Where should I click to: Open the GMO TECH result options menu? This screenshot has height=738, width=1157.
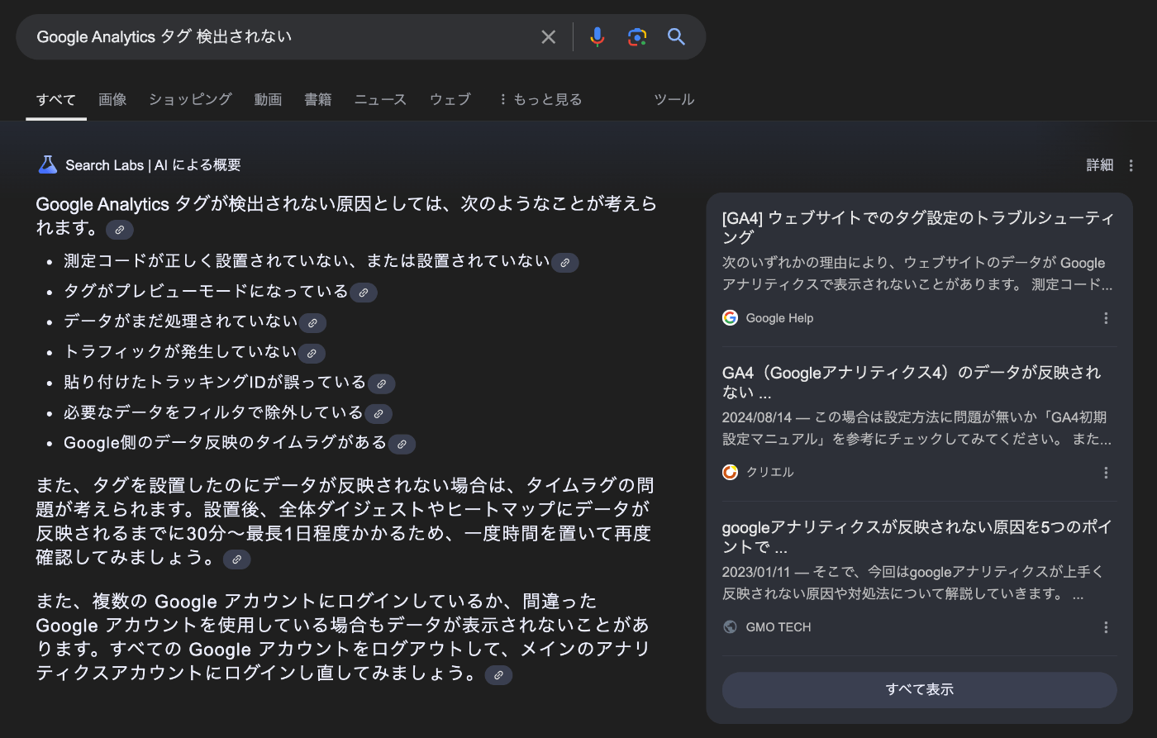[x=1106, y=627]
